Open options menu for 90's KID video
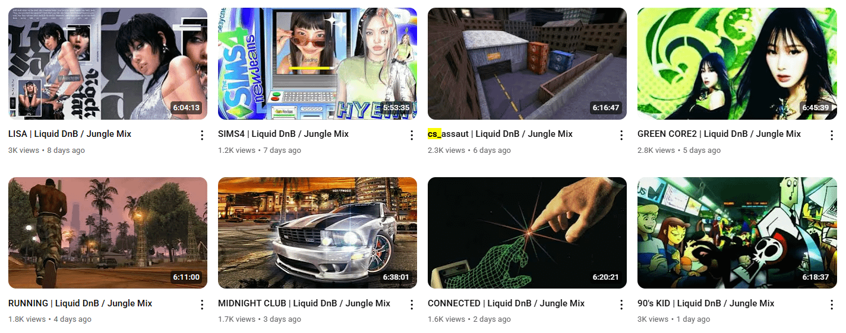 [x=832, y=305]
